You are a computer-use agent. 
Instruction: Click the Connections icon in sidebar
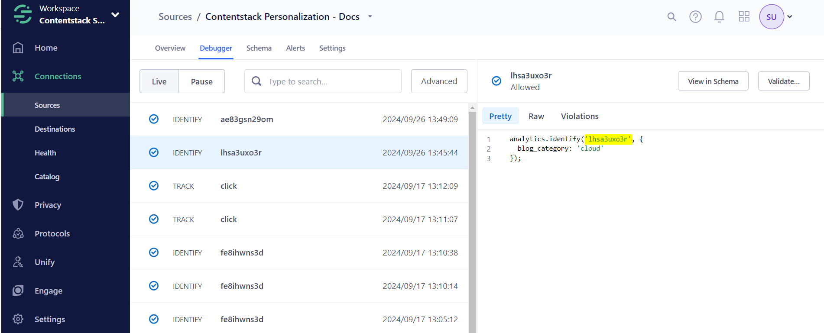[x=18, y=76]
